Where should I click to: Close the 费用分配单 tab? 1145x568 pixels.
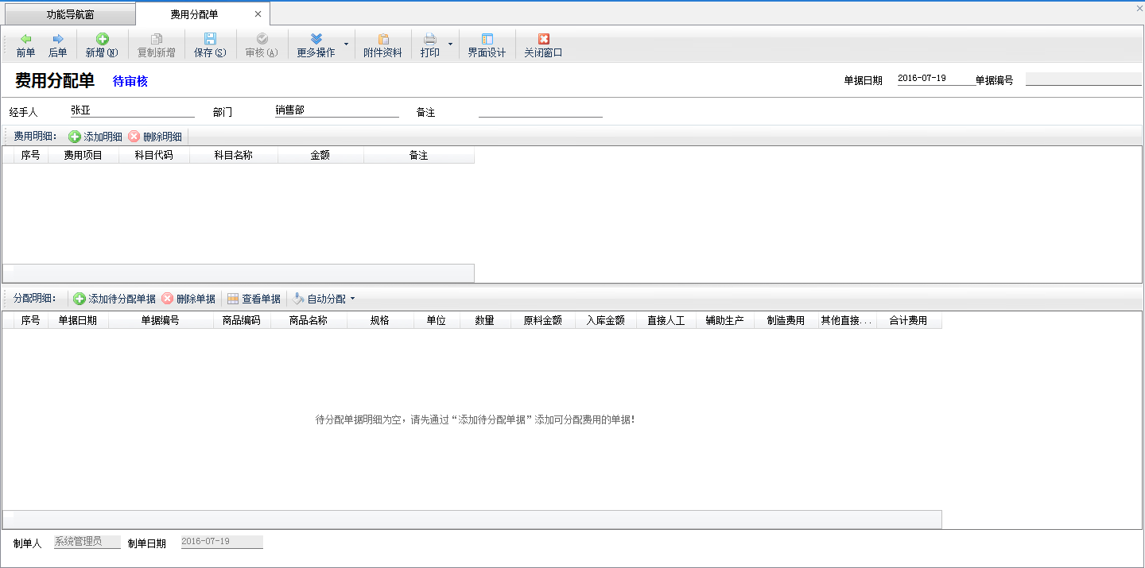(258, 14)
